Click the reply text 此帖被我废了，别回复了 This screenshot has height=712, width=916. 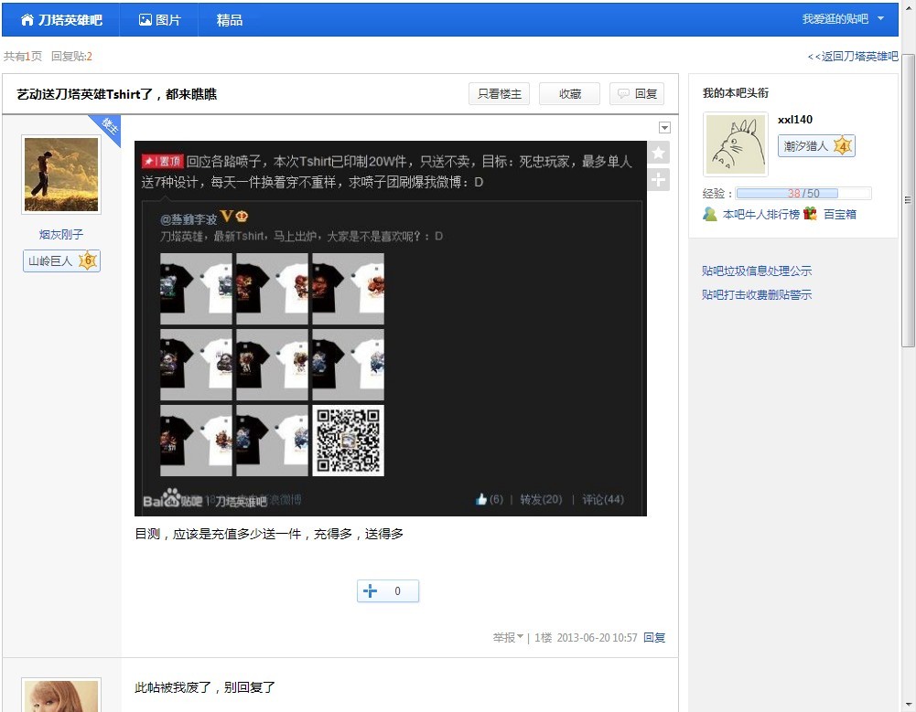point(205,687)
